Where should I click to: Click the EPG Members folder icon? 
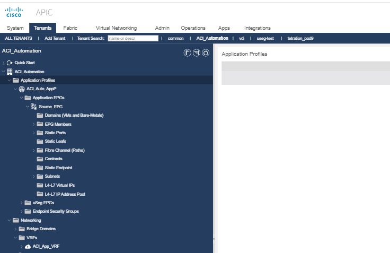[x=40, y=124]
